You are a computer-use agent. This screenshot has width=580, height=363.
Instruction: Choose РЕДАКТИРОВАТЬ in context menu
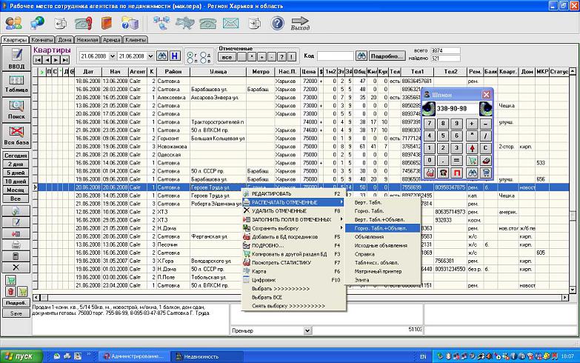pyautogui.click(x=292, y=193)
